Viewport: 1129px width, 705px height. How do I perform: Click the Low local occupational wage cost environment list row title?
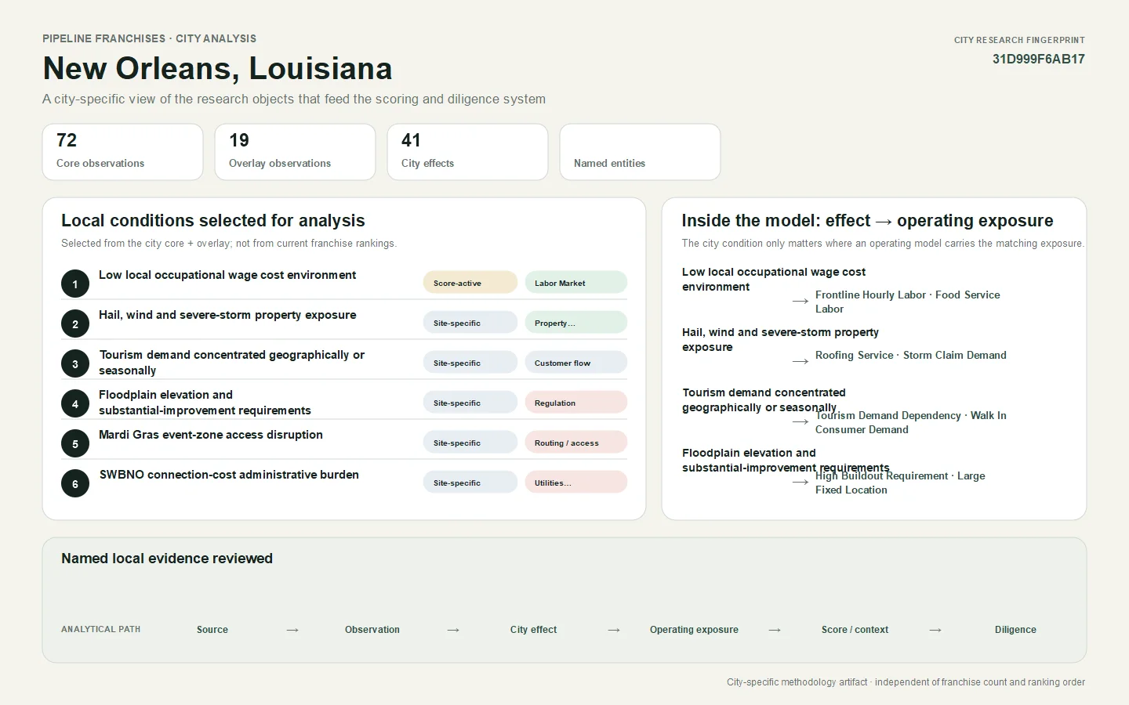(x=227, y=275)
